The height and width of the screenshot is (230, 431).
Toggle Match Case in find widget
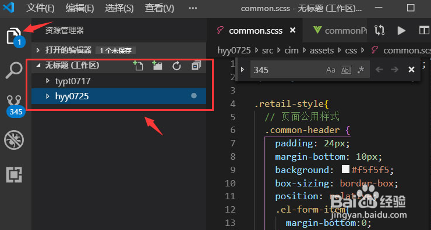click(x=331, y=70)
